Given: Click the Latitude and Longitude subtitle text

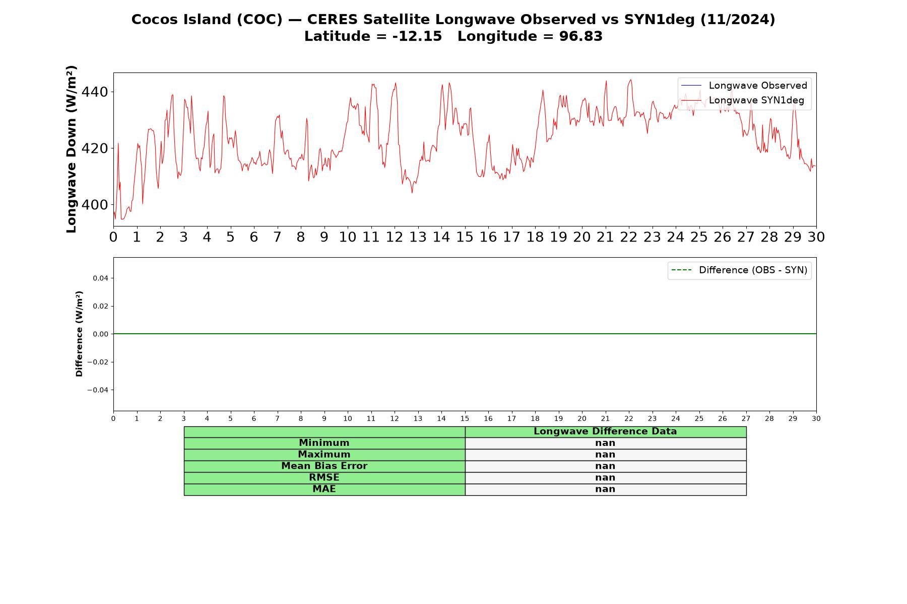Looking at the screenshot, I should tap(453, 36).
